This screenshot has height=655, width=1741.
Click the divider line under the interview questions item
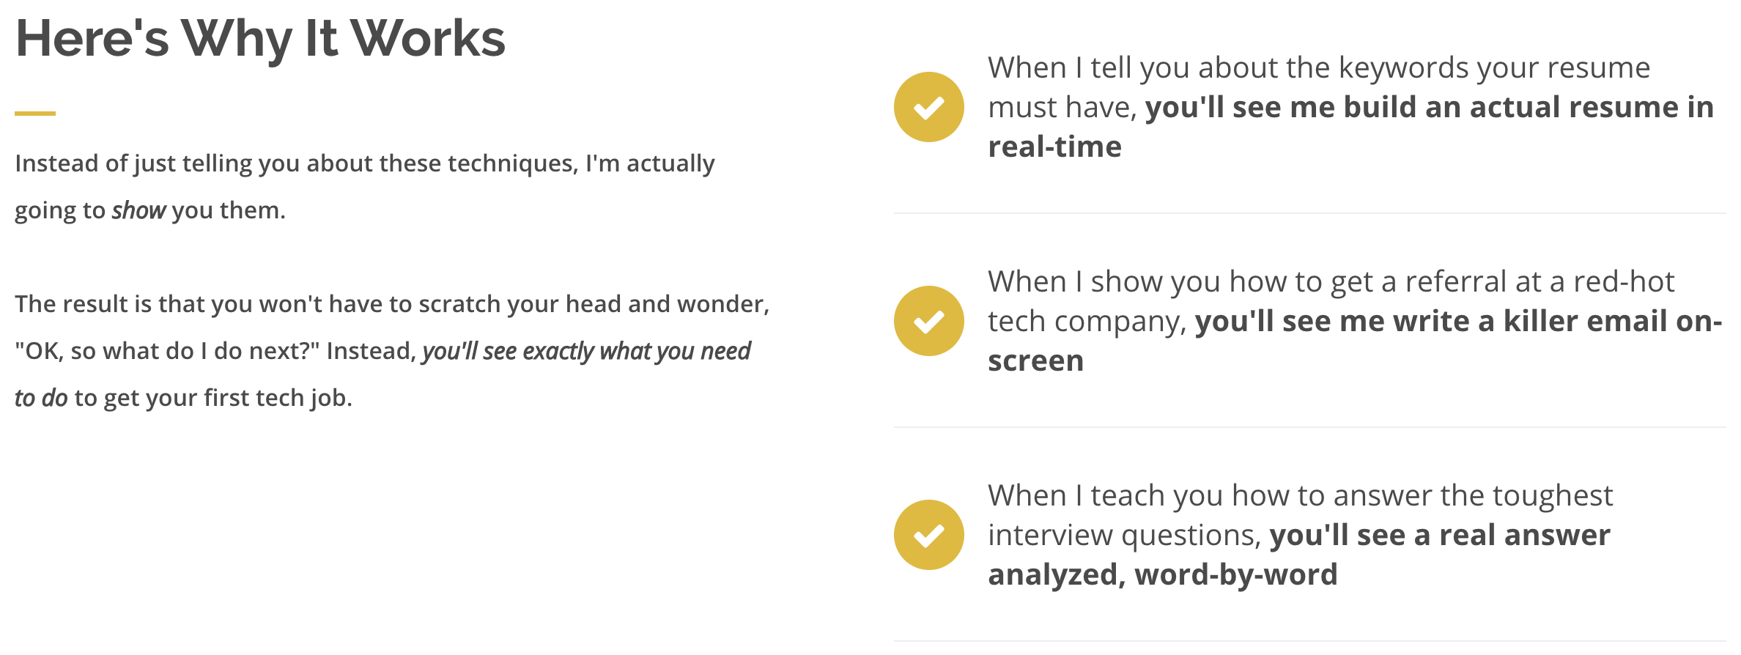(x=1309, y=641)
